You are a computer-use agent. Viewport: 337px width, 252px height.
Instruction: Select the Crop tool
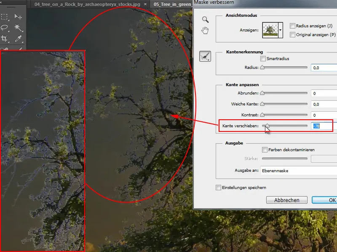pos(4,38)
